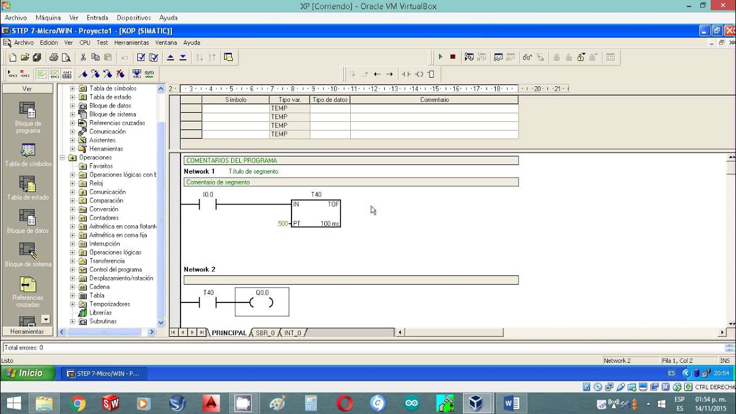Click the Comentario de segmento field
This screenshot has height=414, width=736.
(351, 182)
